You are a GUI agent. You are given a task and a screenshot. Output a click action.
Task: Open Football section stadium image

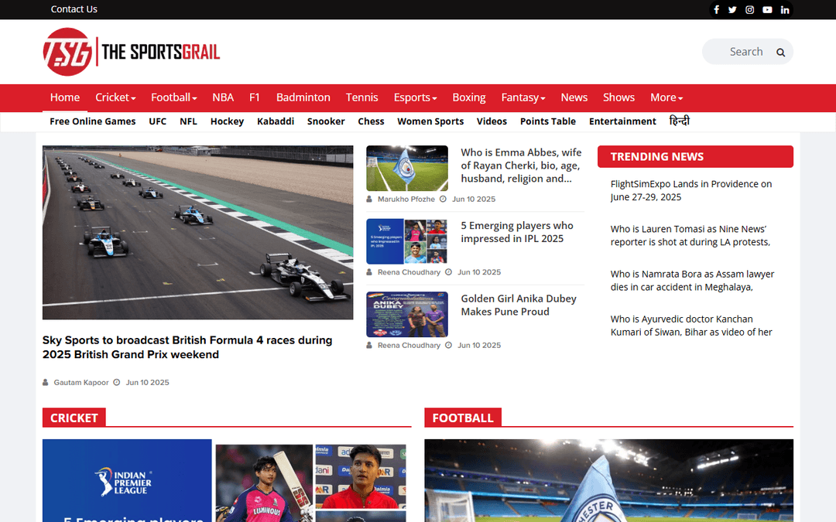point(609,480)
